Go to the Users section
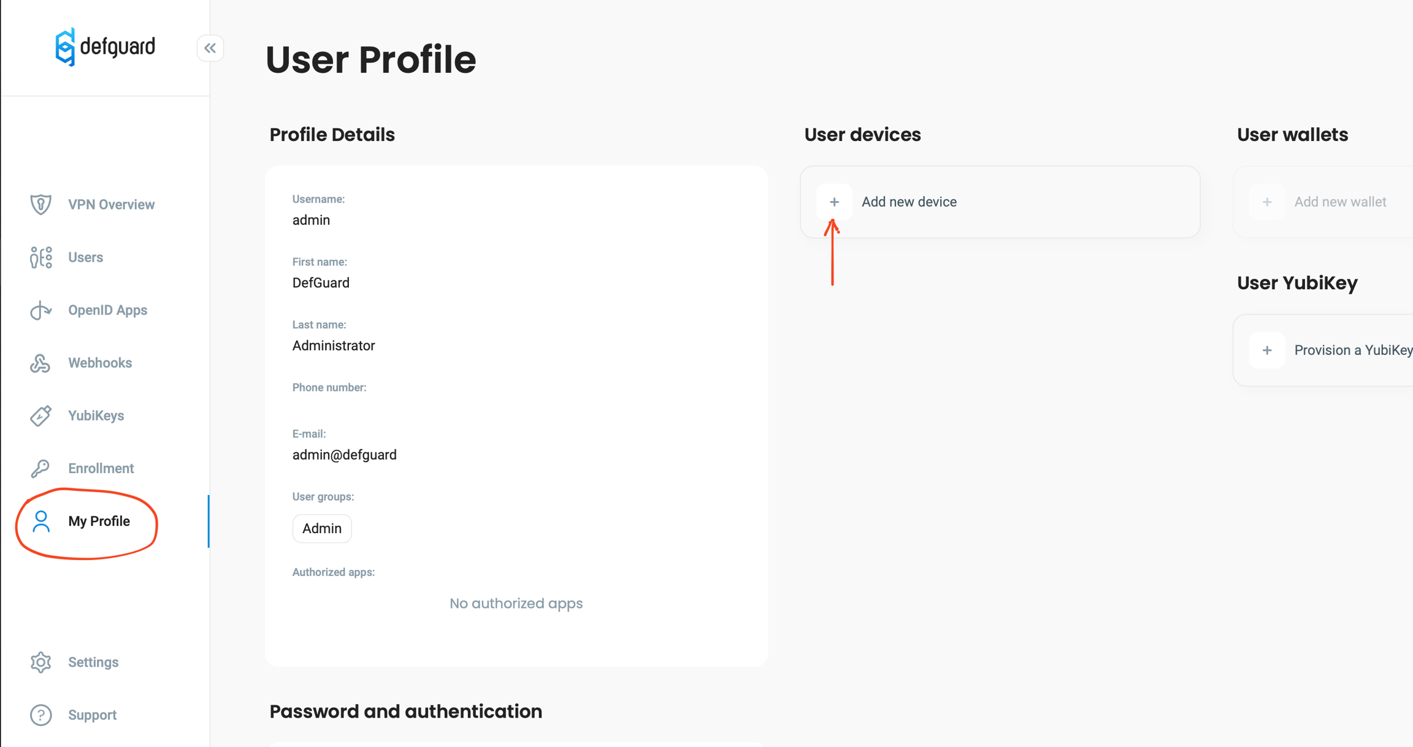 click(x=85, y=257)
